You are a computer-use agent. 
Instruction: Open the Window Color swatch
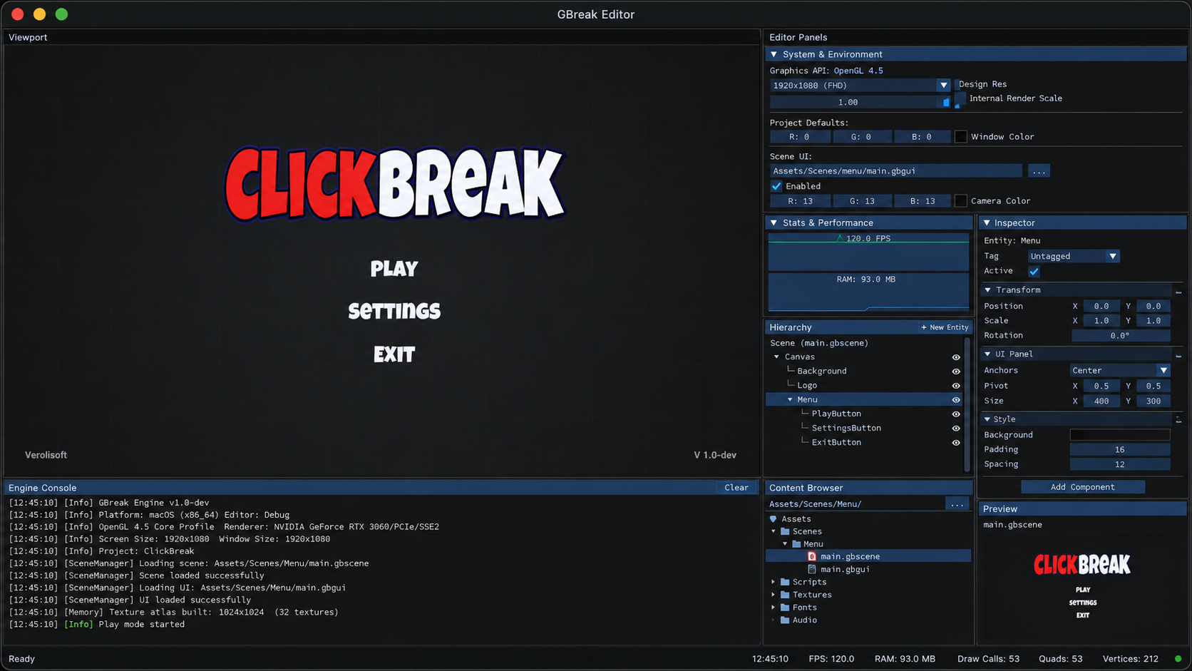[x=961, y=137]
